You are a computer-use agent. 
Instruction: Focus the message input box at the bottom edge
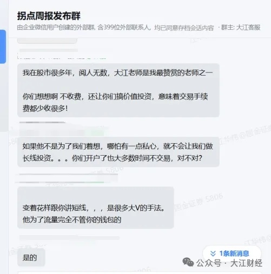tap(140, 273)
